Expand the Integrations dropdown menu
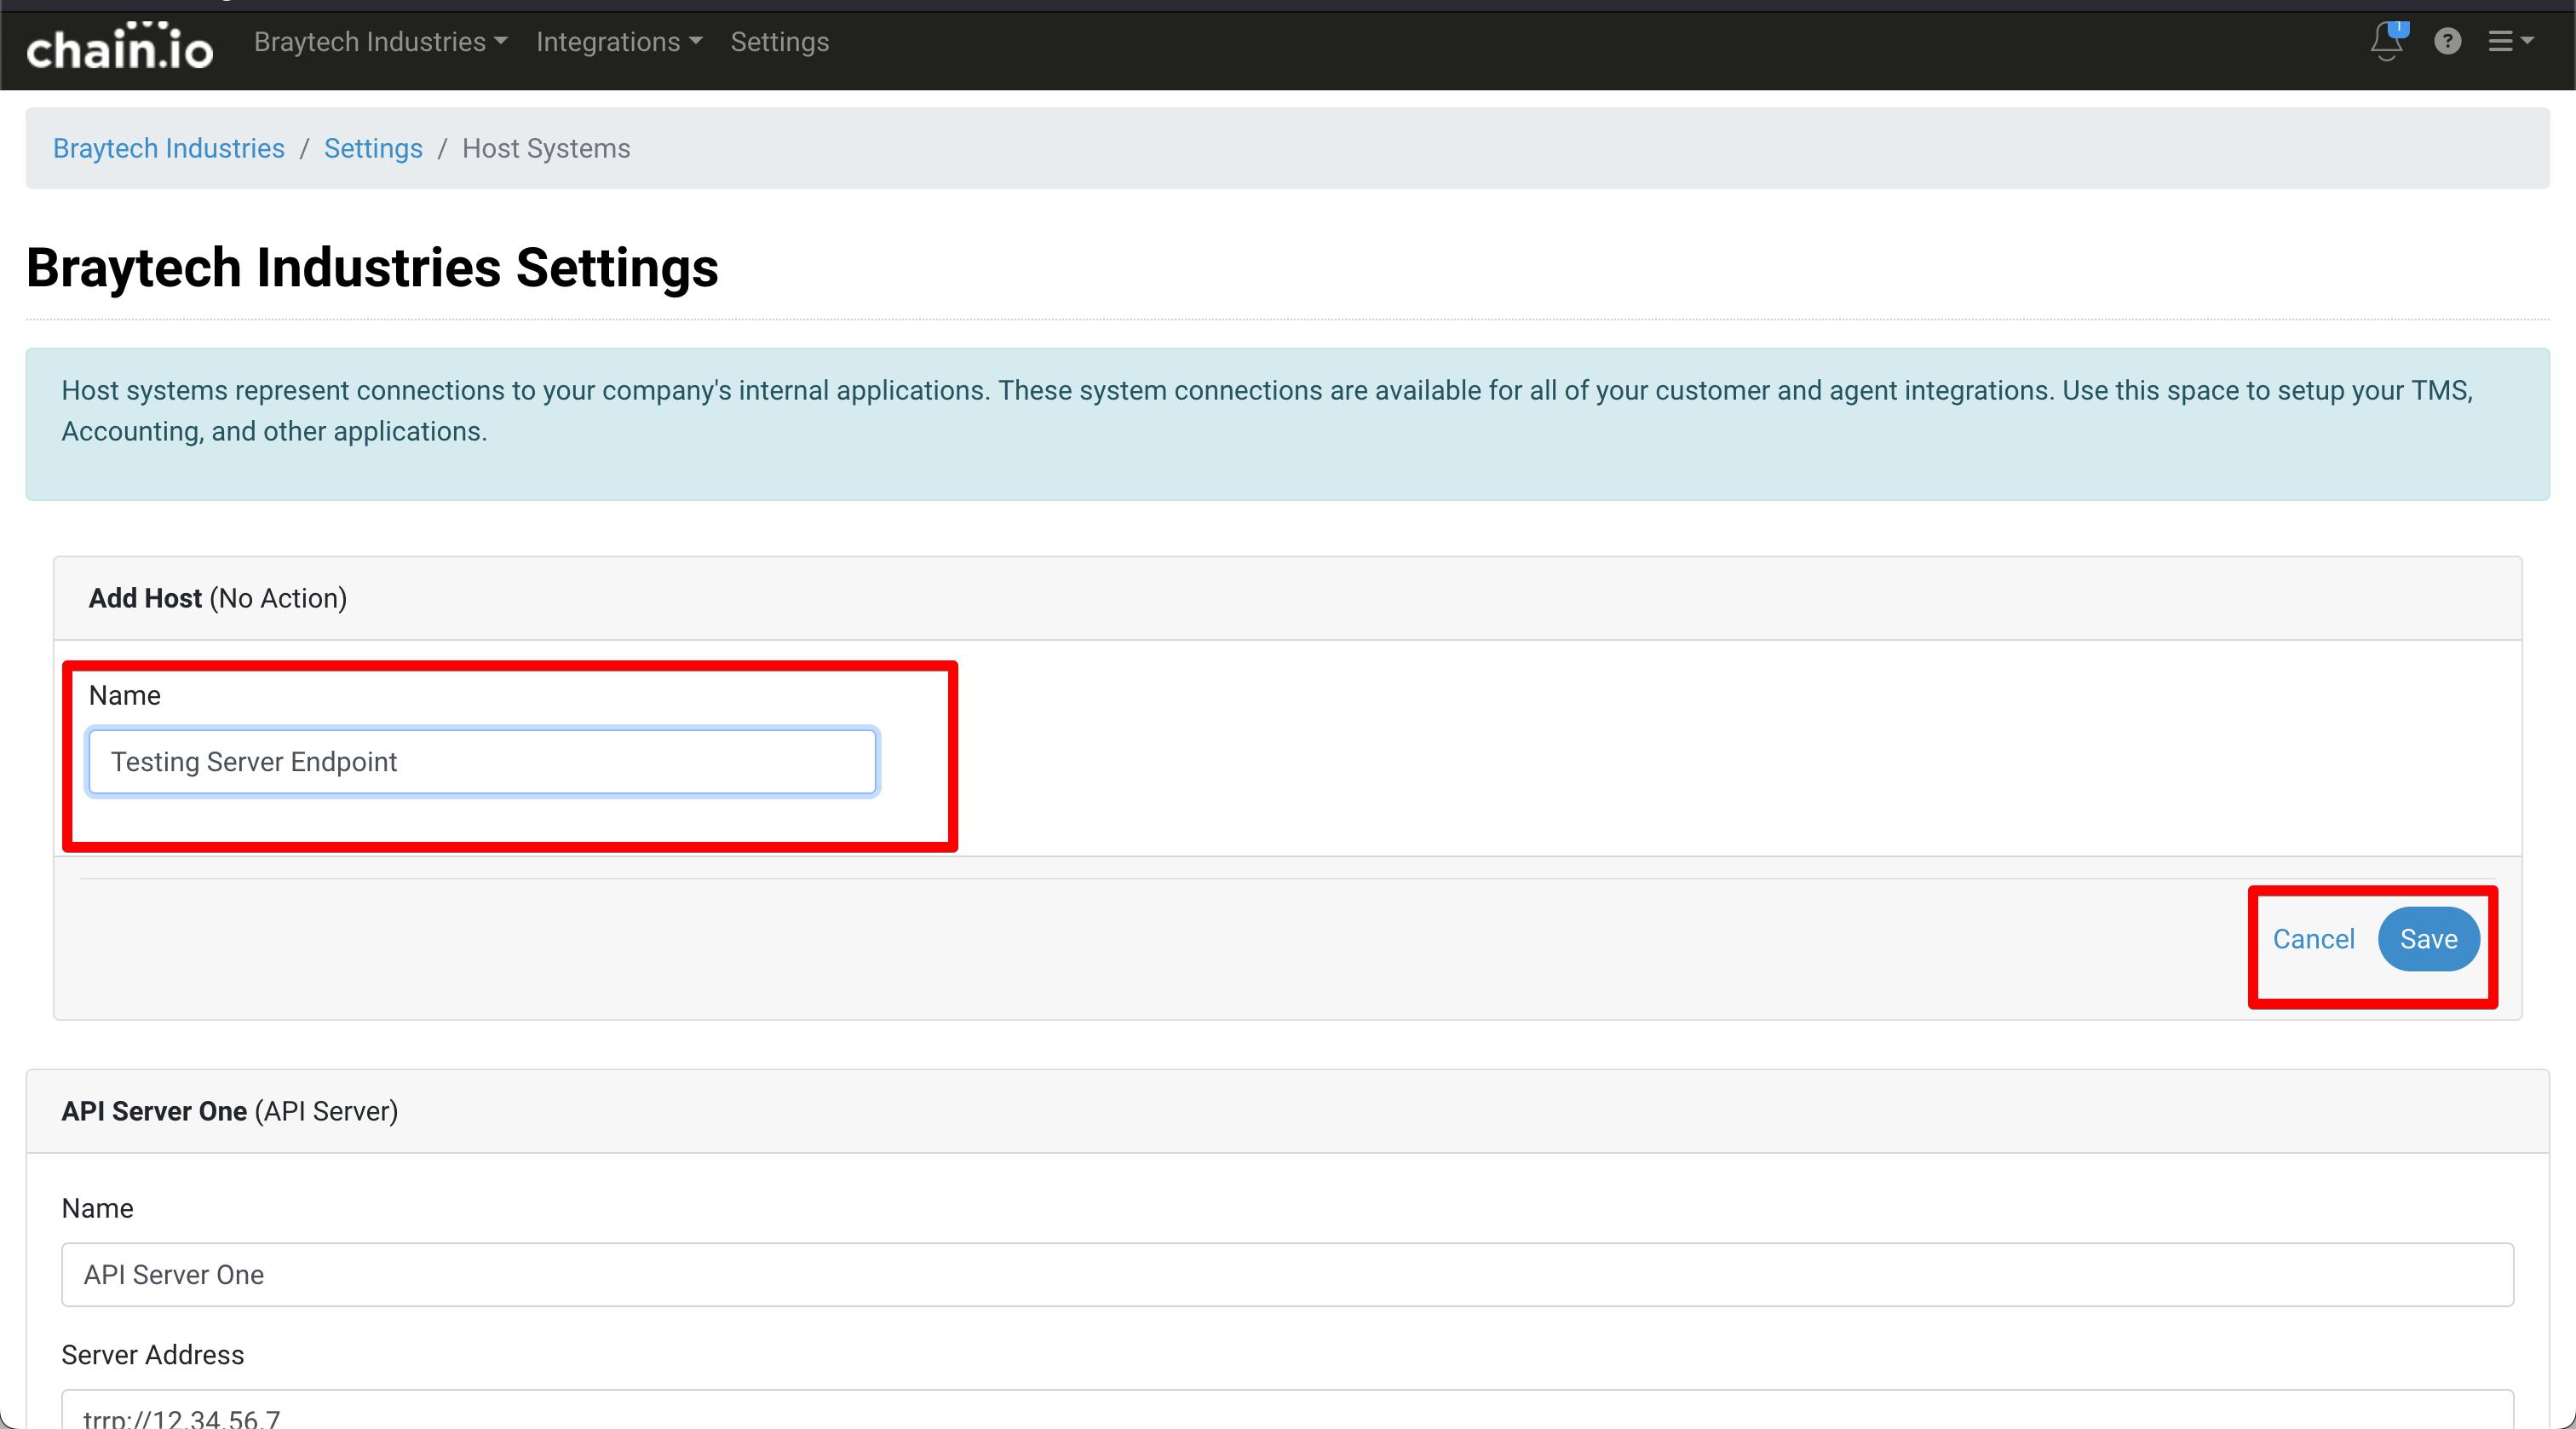Image resolution: width=2576 pixels, height=1429 pixels. pyautogui.click(x=618, y=42)
